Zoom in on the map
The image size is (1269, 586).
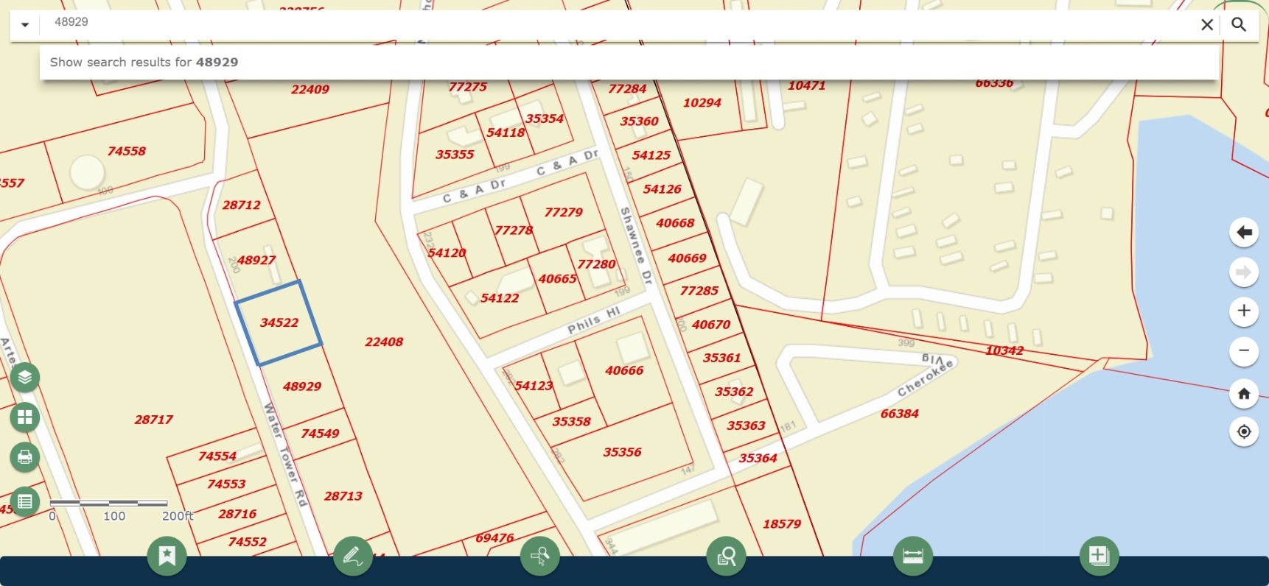[1244, 311]
